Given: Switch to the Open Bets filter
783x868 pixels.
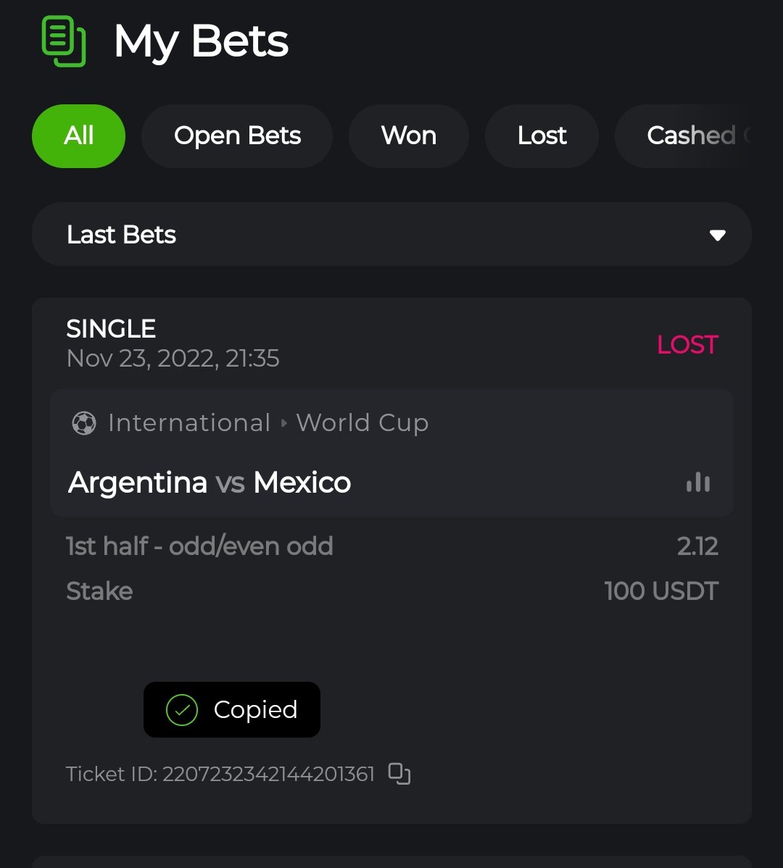Looking at the screenshot, I should [x=237, y=136].
